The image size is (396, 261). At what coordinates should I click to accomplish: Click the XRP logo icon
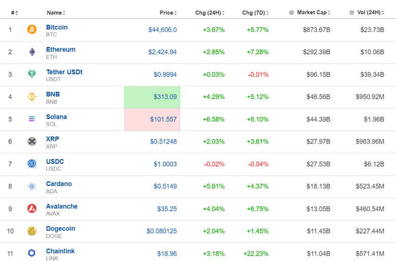pyautogui.click(x=32, y=141)
